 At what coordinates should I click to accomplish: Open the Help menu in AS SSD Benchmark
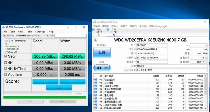(51, 32)
